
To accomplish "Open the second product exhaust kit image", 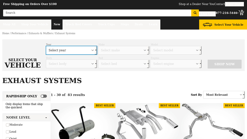I will (148, 121).
